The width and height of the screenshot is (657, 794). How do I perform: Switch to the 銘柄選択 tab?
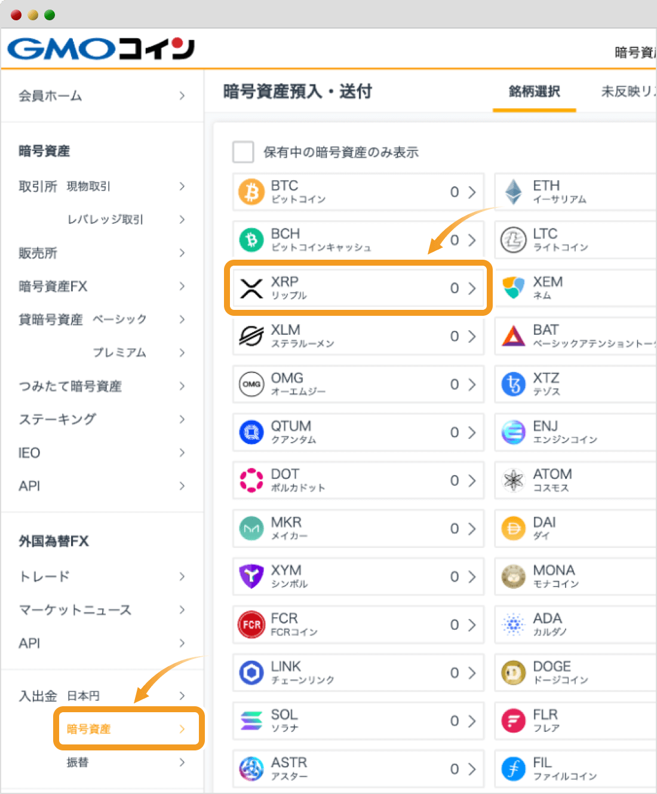click(x=534, y=91)
